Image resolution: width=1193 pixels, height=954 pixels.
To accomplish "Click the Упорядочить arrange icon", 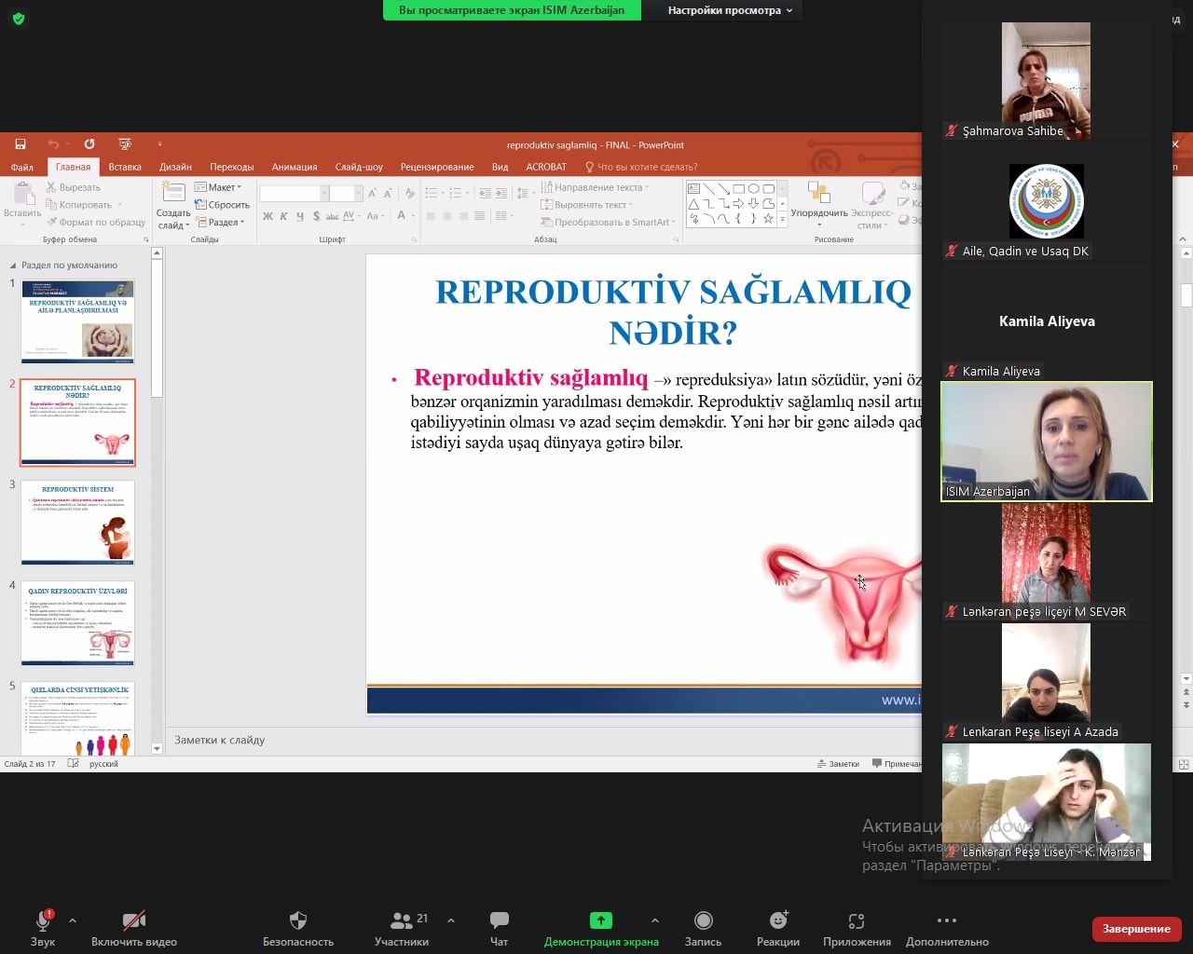I will [819, 193].
